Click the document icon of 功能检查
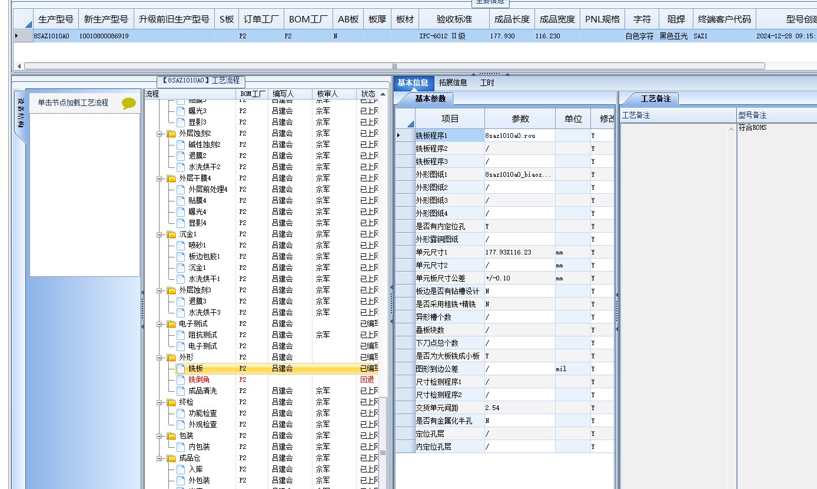Screen dimensions: 817x489 tap(181, 414)
